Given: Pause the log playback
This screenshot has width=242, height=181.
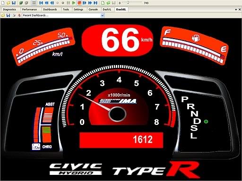Looking at the screenshot, I should coord(68,3).
